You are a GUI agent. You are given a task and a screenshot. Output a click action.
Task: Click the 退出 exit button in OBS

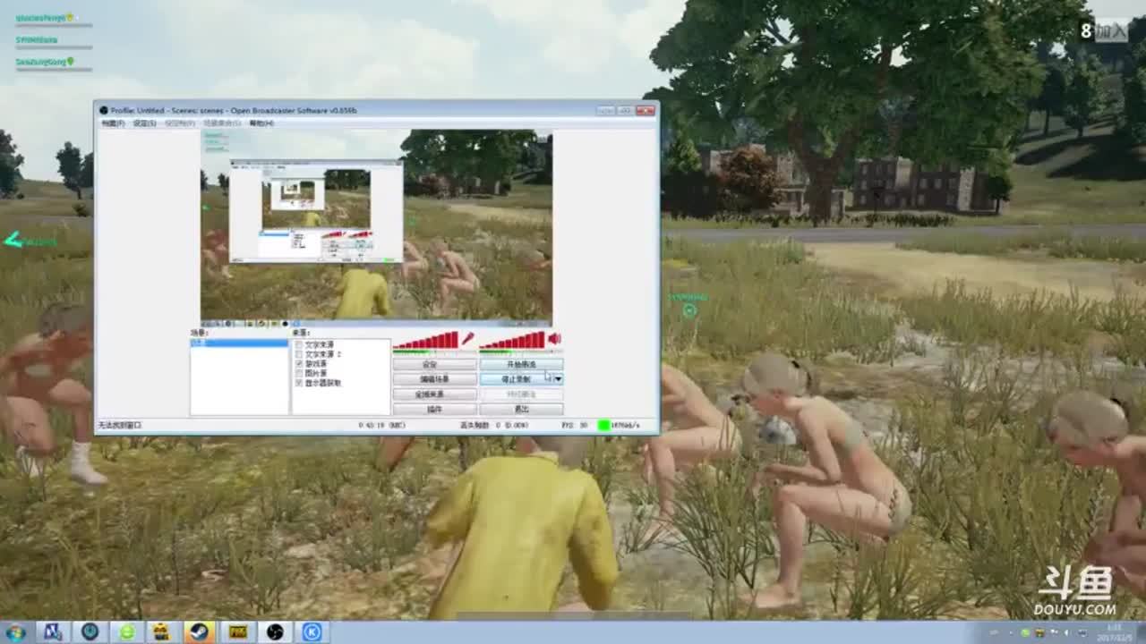(x=521, y=409)
